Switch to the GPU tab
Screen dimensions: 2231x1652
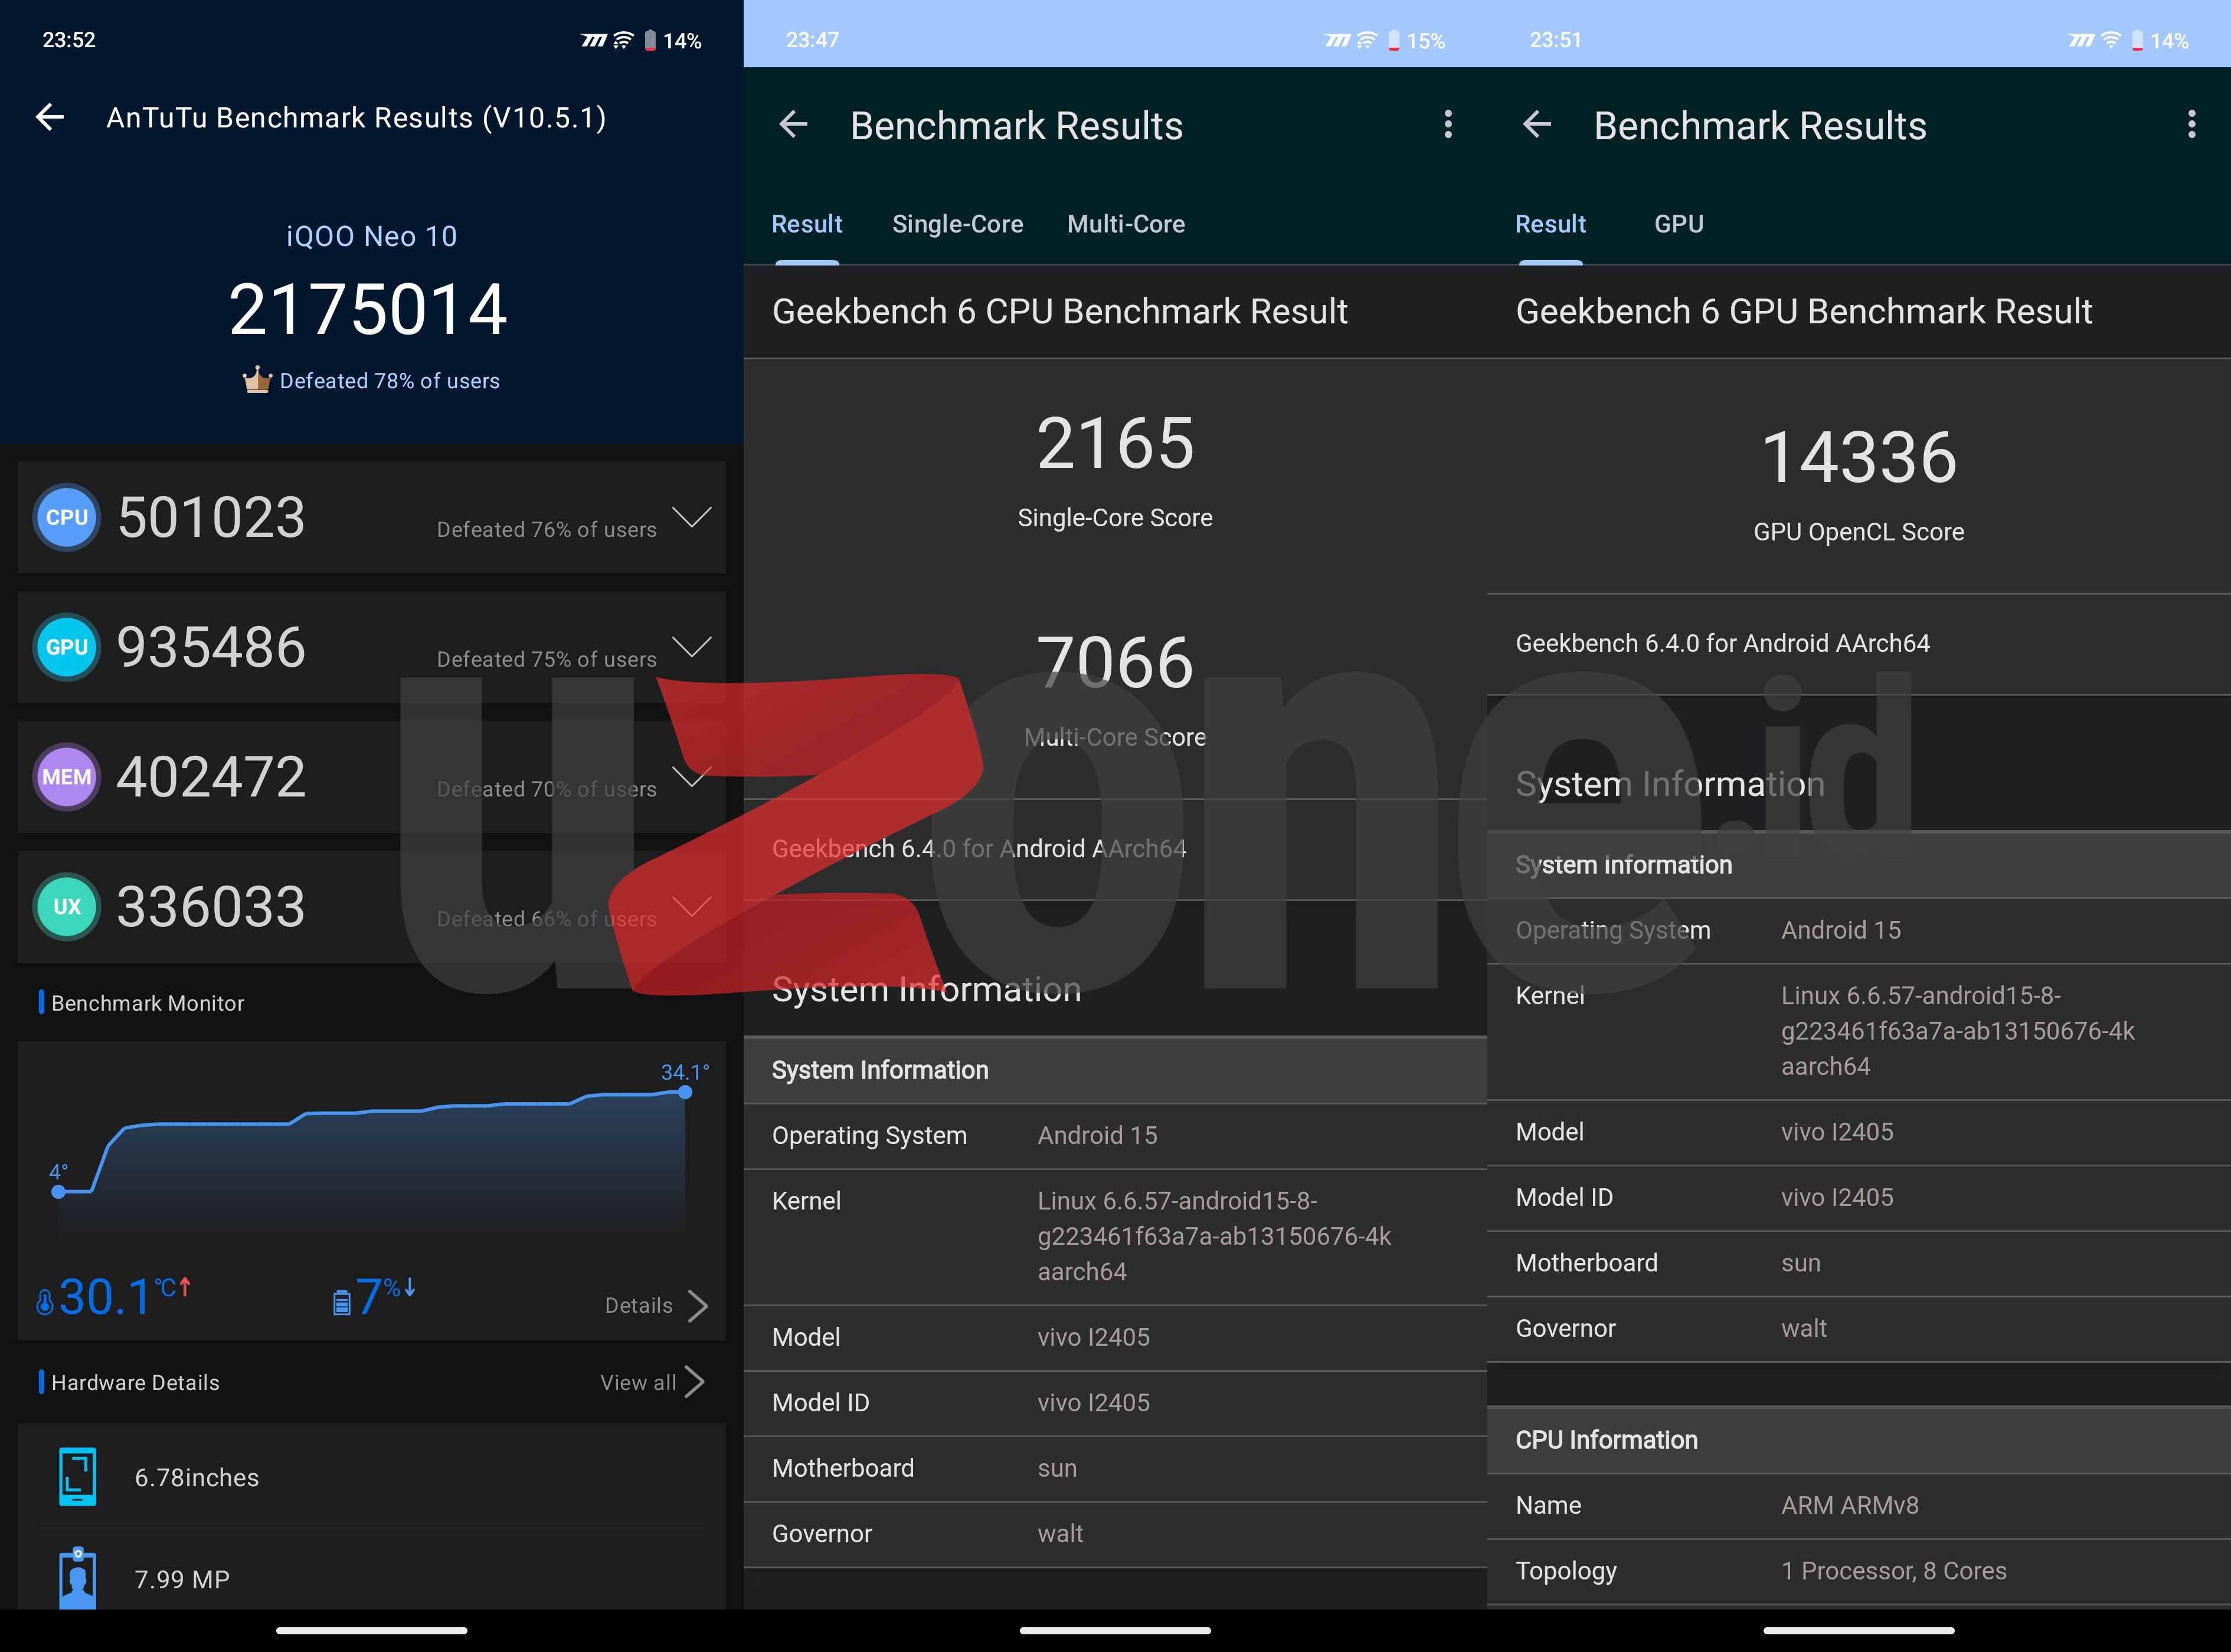pyautogui.click(x=1679, y=224)
